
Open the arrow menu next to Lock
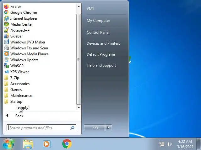[x=108, y=128]
